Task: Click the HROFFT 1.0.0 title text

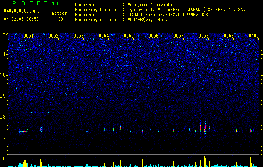Action: (33, 3)
